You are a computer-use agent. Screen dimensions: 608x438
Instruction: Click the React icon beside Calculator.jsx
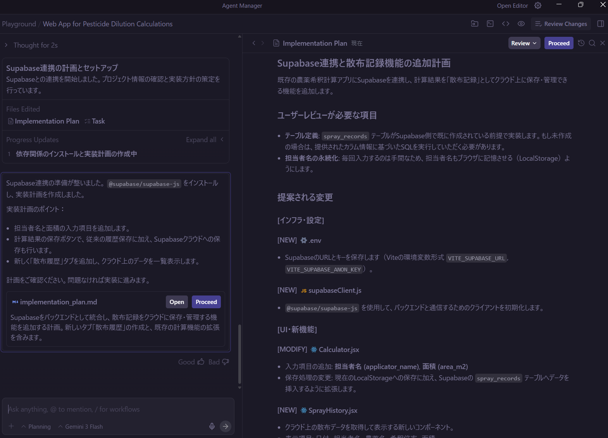tap(314, 349)
